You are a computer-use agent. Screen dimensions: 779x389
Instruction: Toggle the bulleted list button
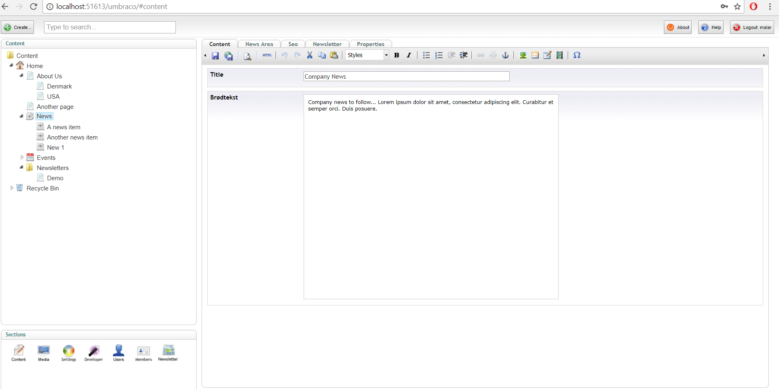click(426, 55)
